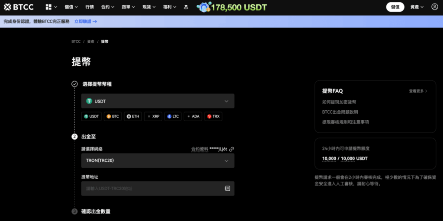Click the 提幣地址 address input field
The image size is (443, 221).
pyautogui.click(x=151, y=189)
